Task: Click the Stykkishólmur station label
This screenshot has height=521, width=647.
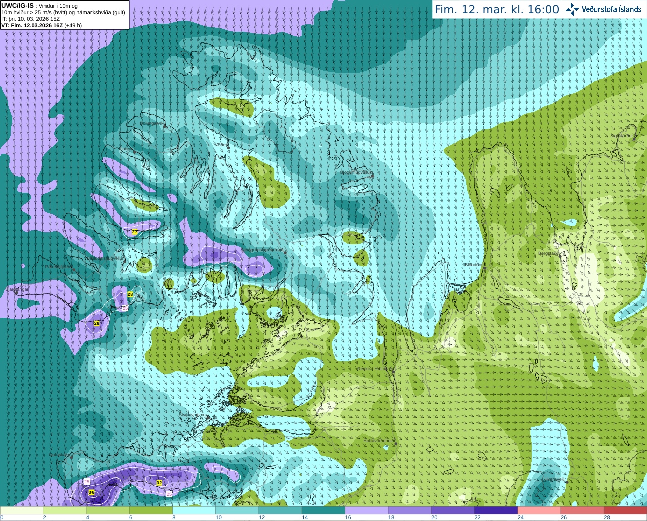Action: (x=194, y=415)
